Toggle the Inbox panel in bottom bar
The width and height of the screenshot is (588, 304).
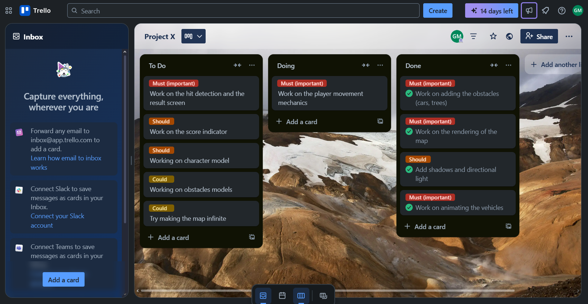263,296
